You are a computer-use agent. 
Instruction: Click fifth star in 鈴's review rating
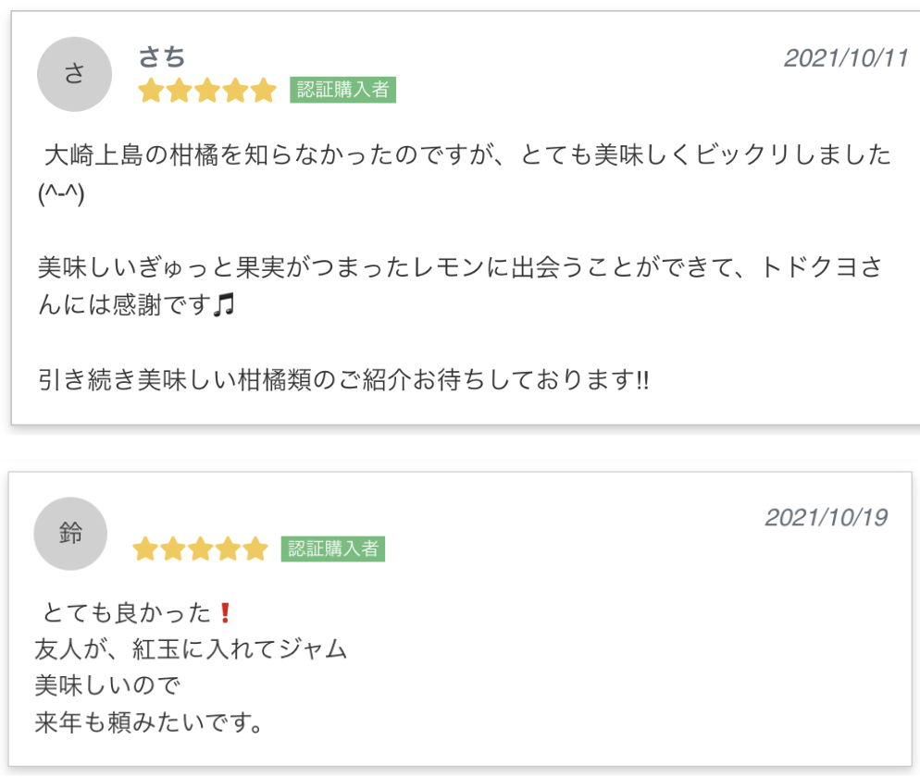click(255, 549)
